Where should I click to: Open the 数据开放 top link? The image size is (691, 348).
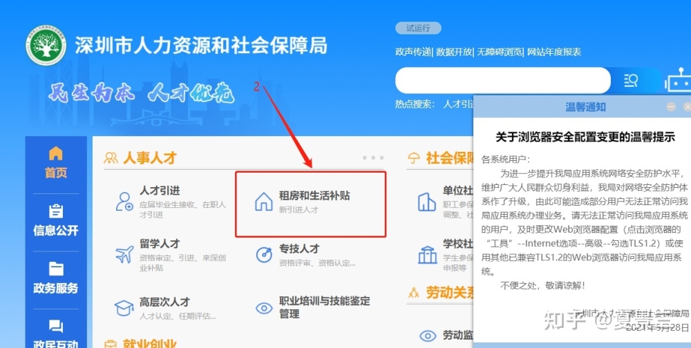(x=454, y=52)
